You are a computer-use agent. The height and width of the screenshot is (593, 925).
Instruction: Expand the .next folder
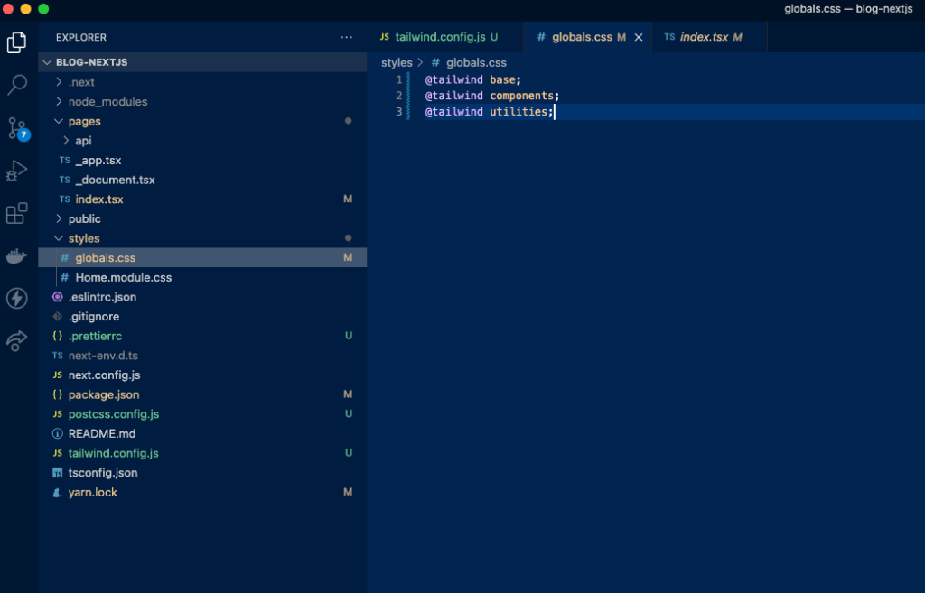click(x=81, y=82)
